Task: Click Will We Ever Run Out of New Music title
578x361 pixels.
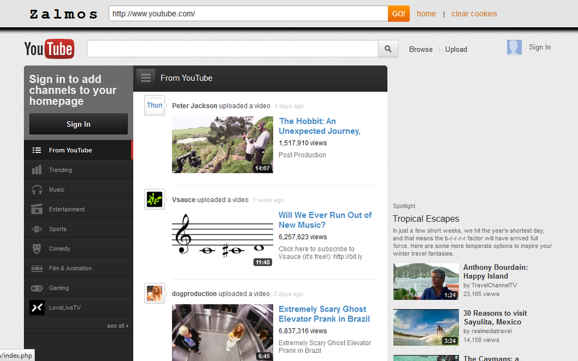Action: (x=325, y=220)
